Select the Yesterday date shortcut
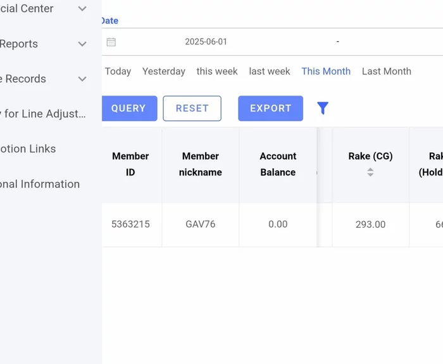 pyautogui.click(x=164, y=71)
